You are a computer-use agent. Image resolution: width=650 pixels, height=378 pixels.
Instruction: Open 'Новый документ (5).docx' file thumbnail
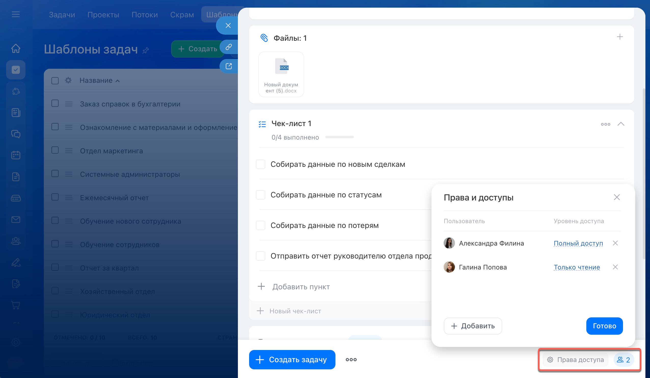pyautogui.click(x=281, y=74)
